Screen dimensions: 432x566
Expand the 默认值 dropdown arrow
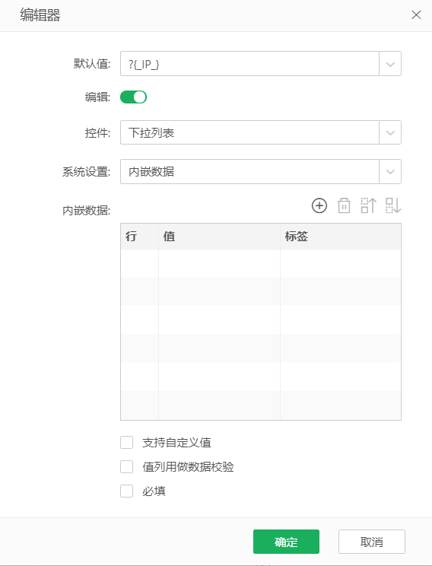(390, 64)
